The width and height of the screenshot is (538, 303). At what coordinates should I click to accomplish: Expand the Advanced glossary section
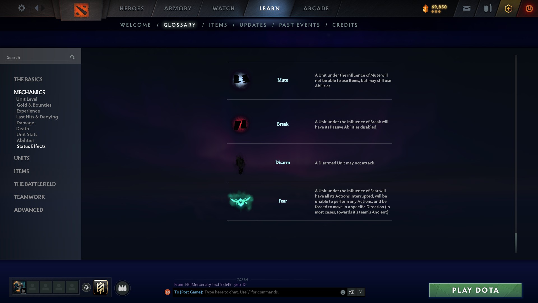pos(29,210)
